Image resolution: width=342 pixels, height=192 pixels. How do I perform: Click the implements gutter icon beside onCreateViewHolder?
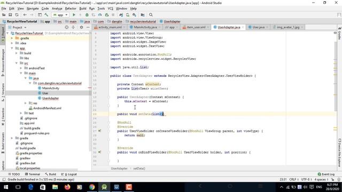tap(100, 131)
